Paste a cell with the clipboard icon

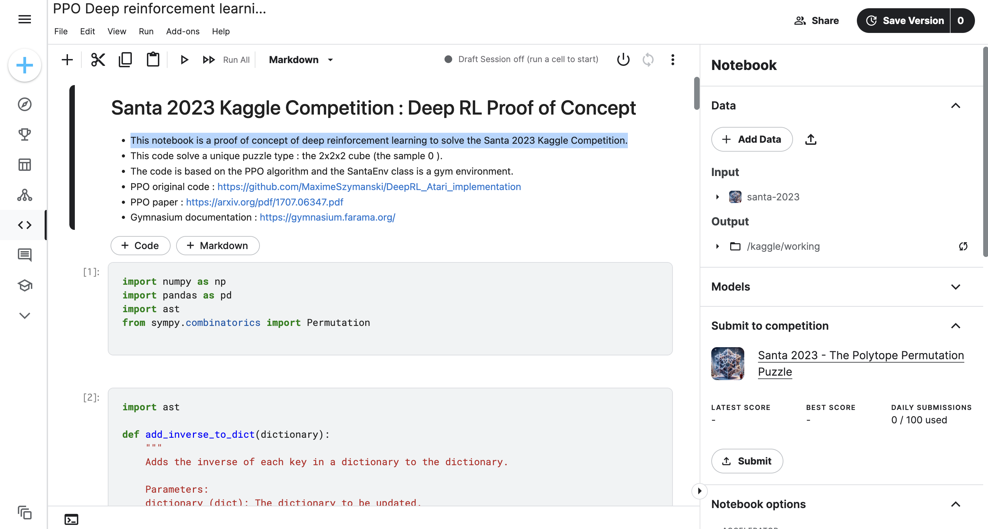pyautogui.click(x=153, y=59)
